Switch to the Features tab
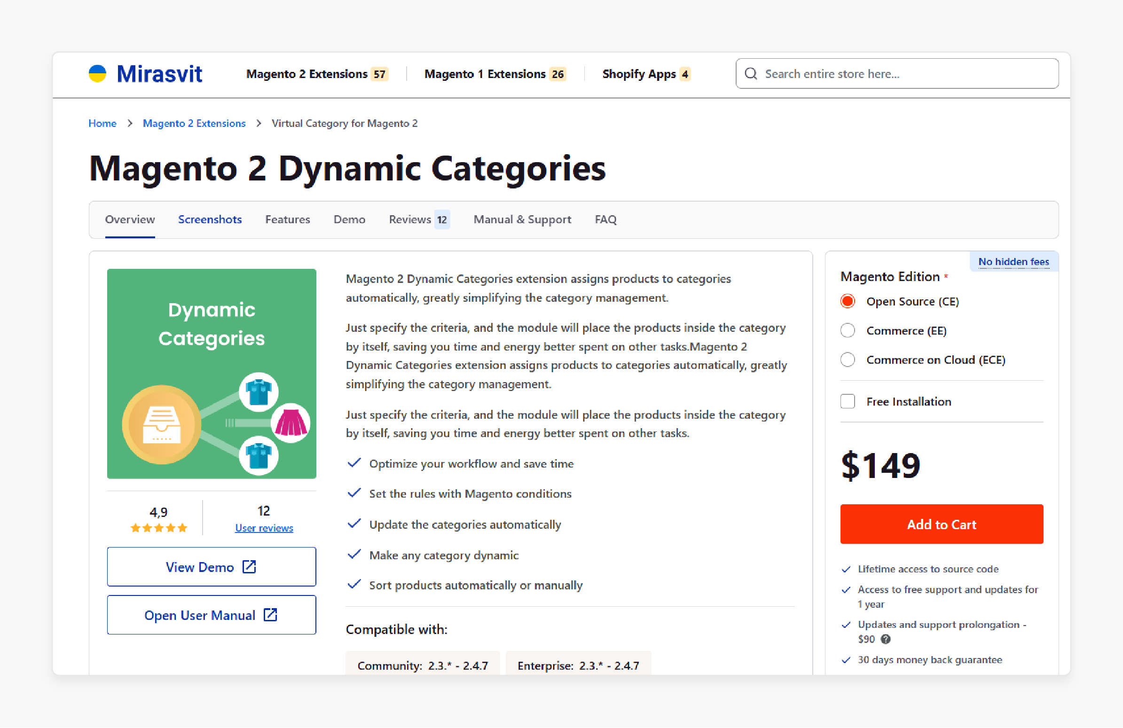 (x=287, y=219)
